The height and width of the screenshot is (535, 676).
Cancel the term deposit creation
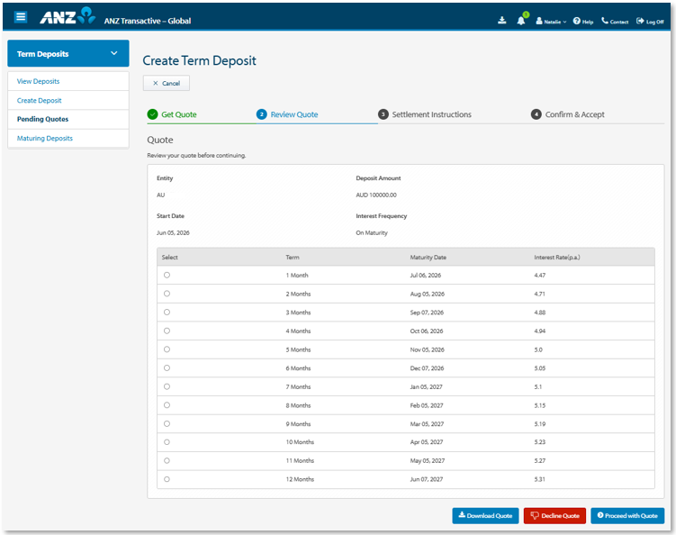coord(167,83)
